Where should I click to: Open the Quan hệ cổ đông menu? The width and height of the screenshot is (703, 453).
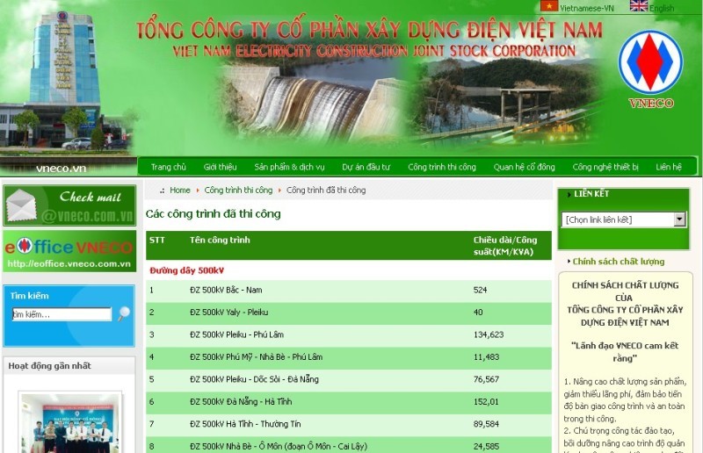tap(524, 167)
